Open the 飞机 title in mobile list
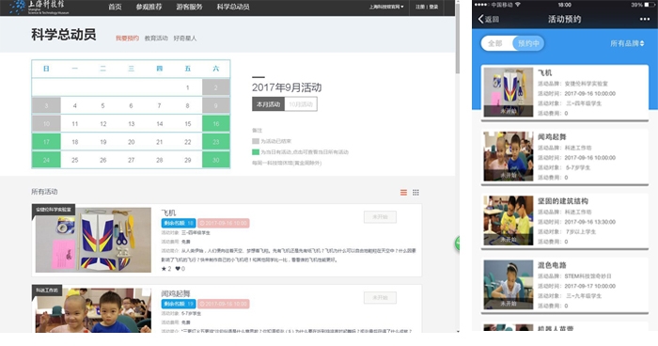Image resolution: width=658 pixels, height=346 pixels. coord(544,72)
